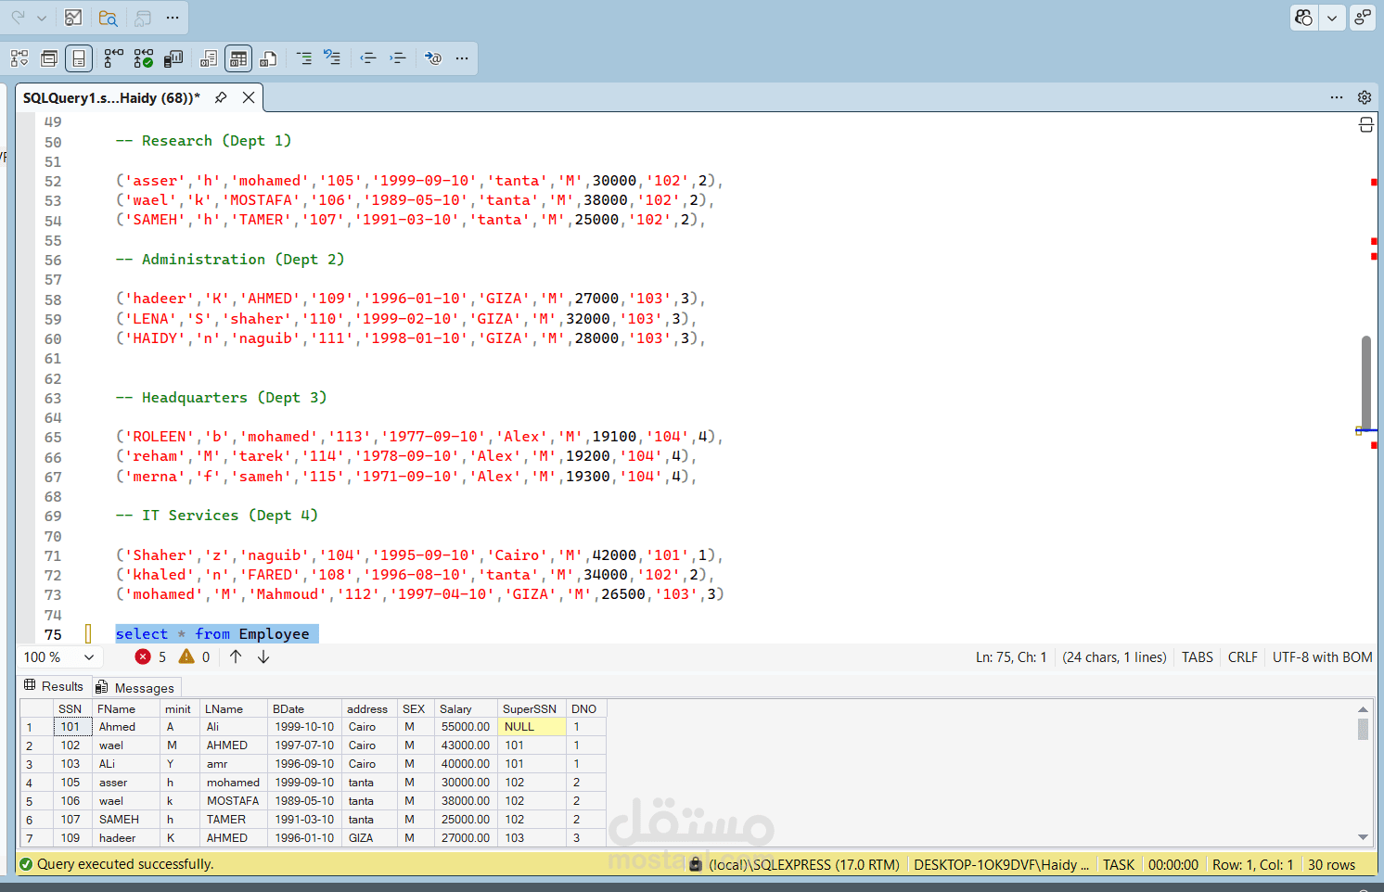Go to previous issue up arrow
Image resolution: width=1384 pixels, height=892 pixels.
236,657
